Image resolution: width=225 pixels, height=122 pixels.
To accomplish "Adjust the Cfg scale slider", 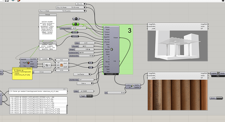I will tap(83, 46).
